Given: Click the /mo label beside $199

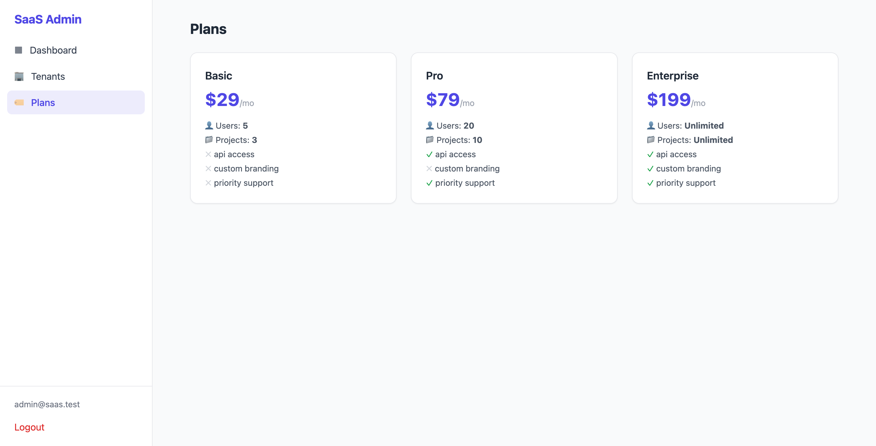Looking at the screenshot, I should click(698, 103).
